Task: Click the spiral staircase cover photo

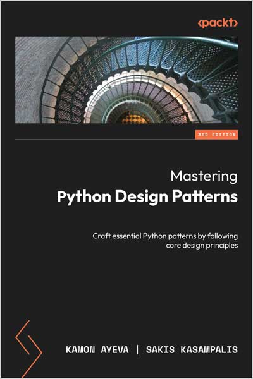Action: (x=126, y=80)
